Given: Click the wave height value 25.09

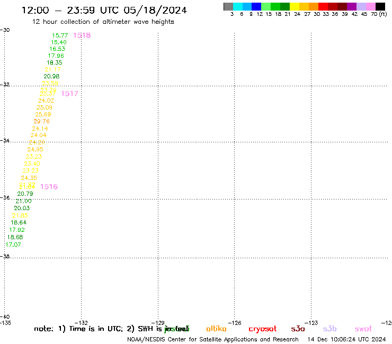Looking at the screenshot, I should tap(44, 107).
